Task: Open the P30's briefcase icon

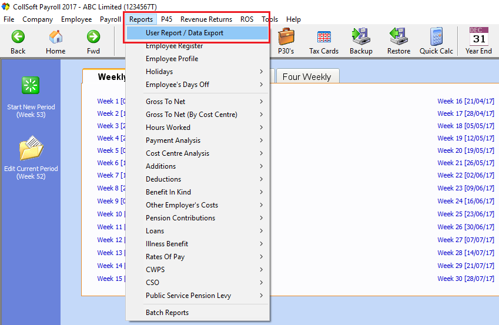Action: click(x=286, y=37)
